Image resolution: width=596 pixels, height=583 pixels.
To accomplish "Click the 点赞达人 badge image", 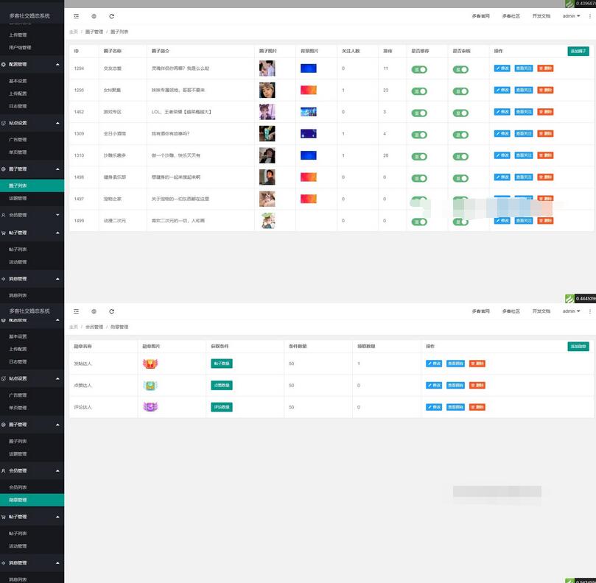I will 150,385.
